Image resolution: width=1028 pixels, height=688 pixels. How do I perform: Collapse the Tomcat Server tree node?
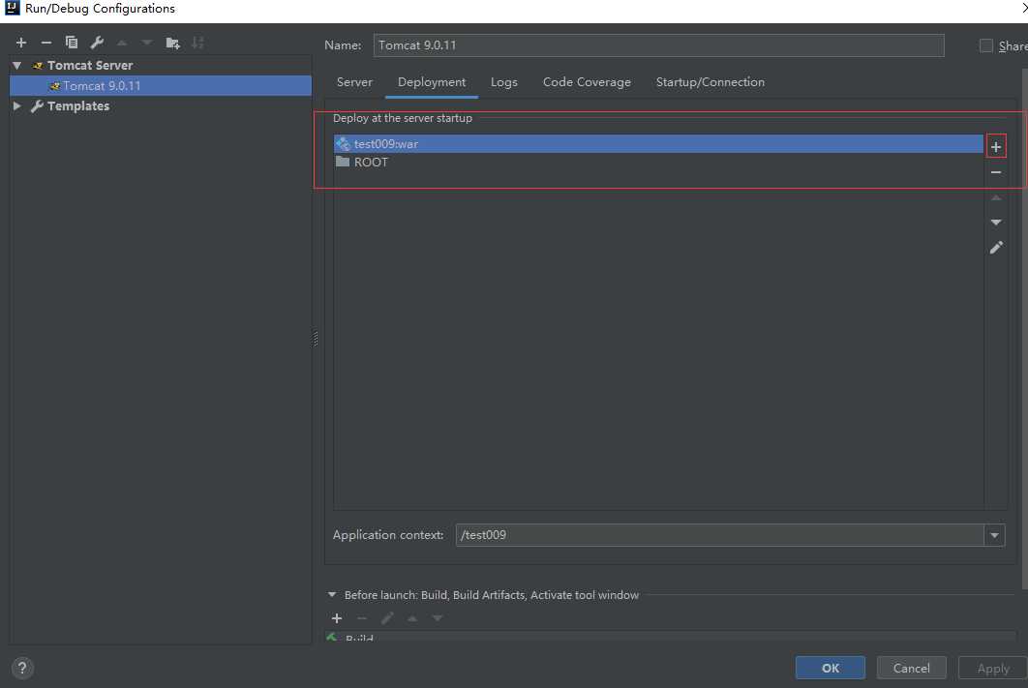pos(17,66)
